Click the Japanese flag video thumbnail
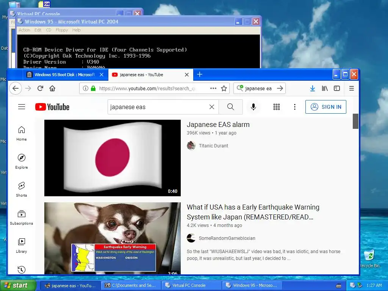The image size is (388, 291). [x=112, y=158]
